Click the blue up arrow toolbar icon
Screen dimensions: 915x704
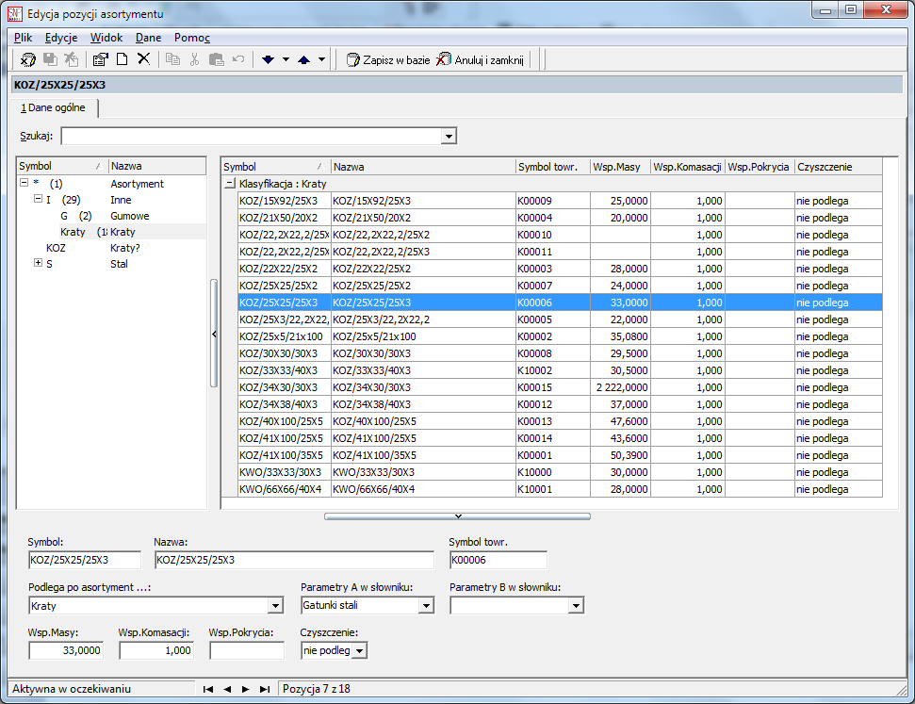303,59
